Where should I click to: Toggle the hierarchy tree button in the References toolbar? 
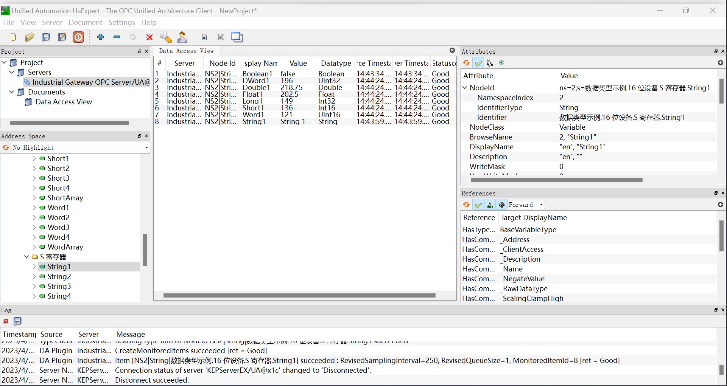[490, 205]
